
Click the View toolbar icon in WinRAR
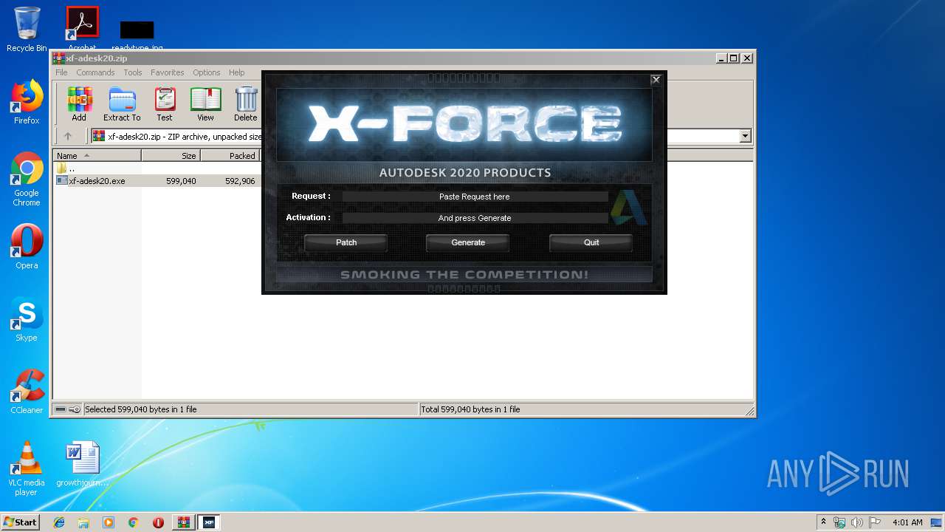(x=205, y=103)
